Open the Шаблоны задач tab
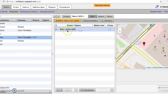168x94 pixels. [39, 7]
